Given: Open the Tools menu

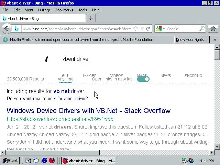Looking at the screenshot, I should [x=82, y=10].
